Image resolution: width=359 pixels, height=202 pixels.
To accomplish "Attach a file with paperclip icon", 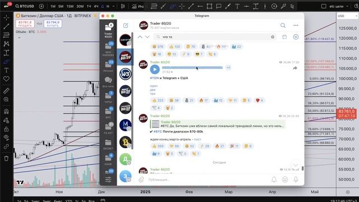I will click(141, 180).
